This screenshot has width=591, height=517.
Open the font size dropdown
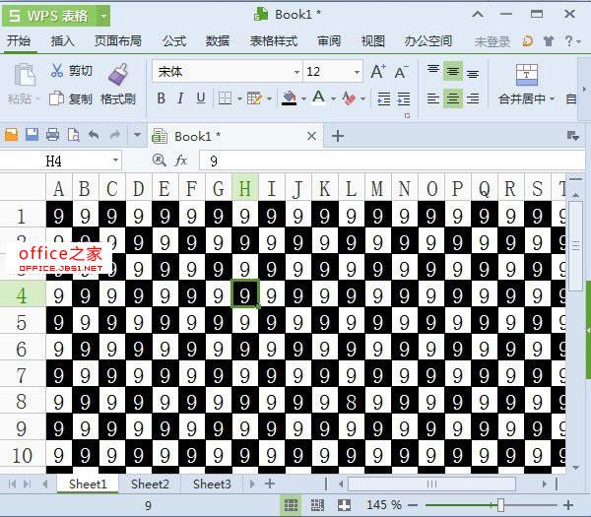point(356,72)
